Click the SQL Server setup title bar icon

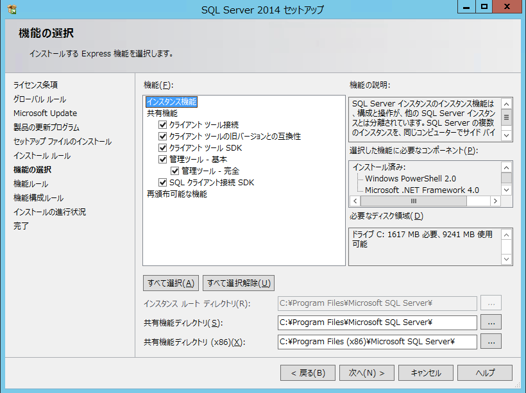(12, 10)
